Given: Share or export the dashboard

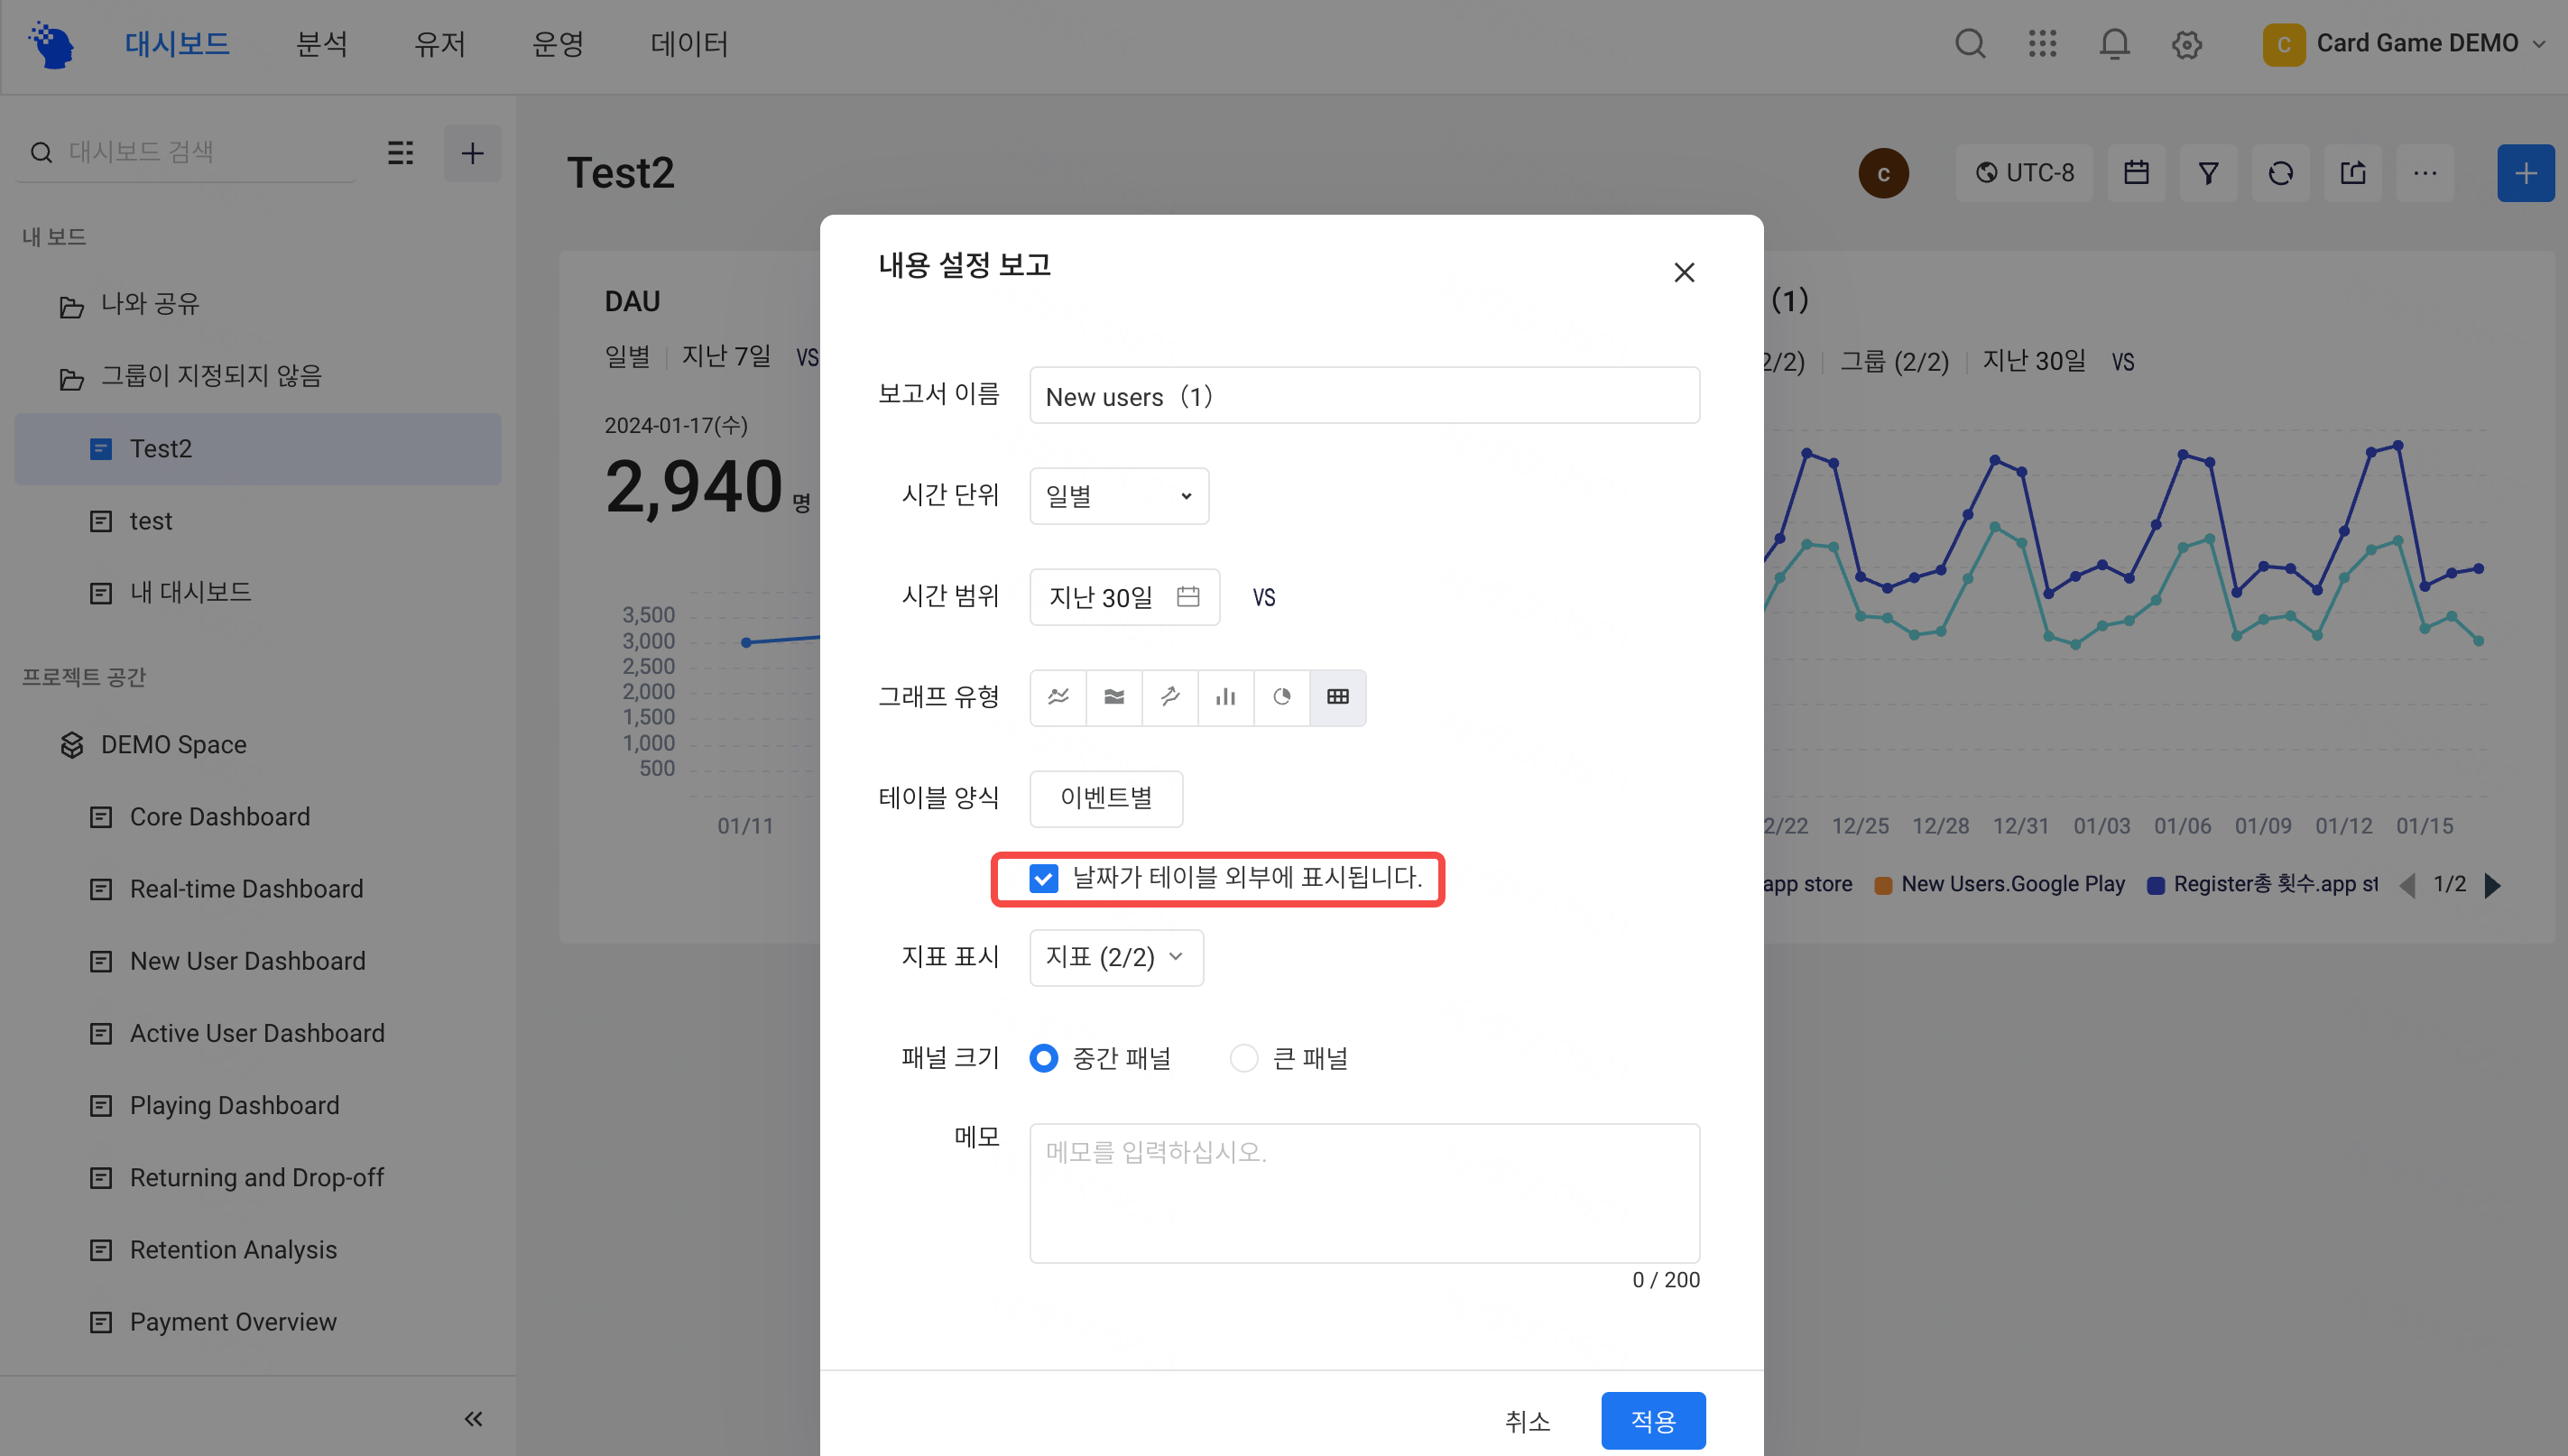Looking at the screenshot, I should pyautogui.click(x=2353, y=173).
